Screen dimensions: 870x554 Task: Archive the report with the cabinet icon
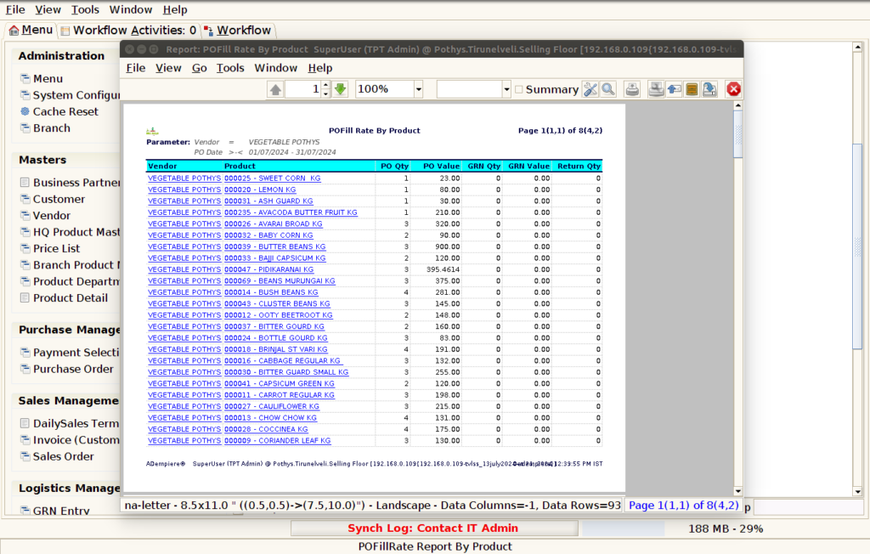(692, 89)
